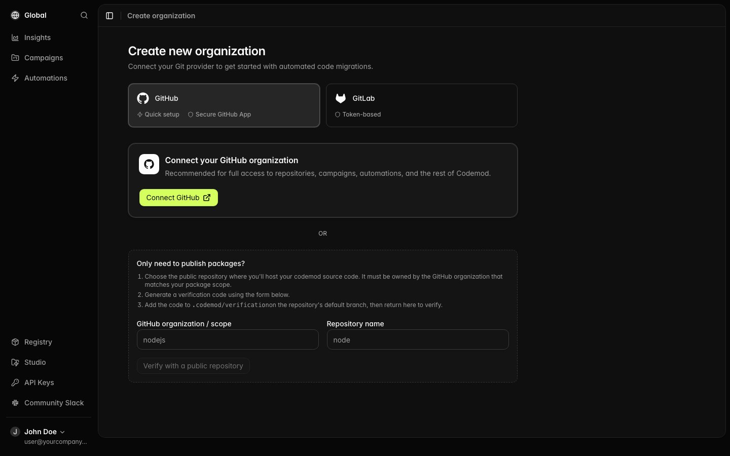Click the Global globe icon
Viewport: 730px width, 456px height.
tap(15, 15)
